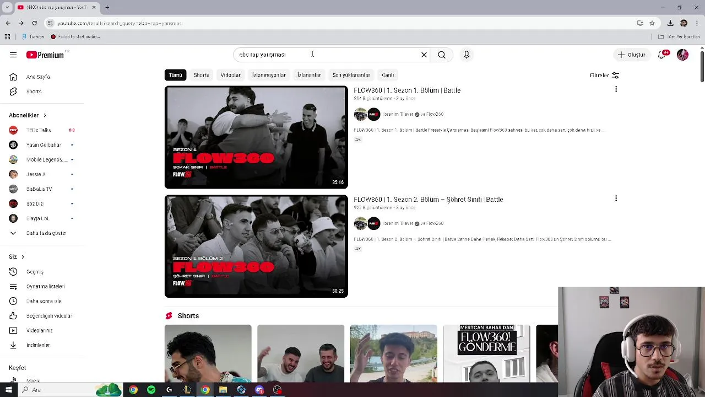
Task: Open the Tumitin bookmark
Action: pos(33,37)
